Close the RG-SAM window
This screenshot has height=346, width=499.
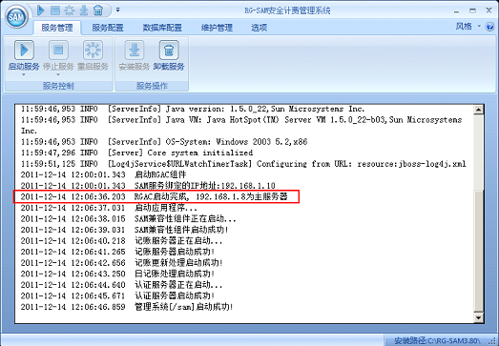pos(489,10)
